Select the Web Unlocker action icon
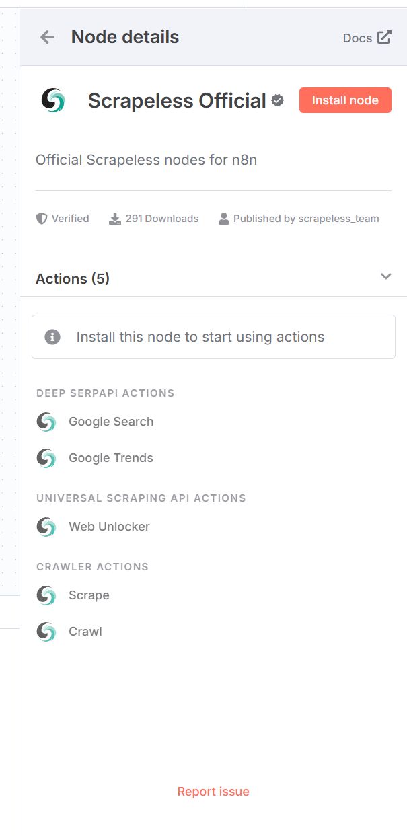This screenshot has width=407, height=836. pyautogui.click(x=47, y=527)
